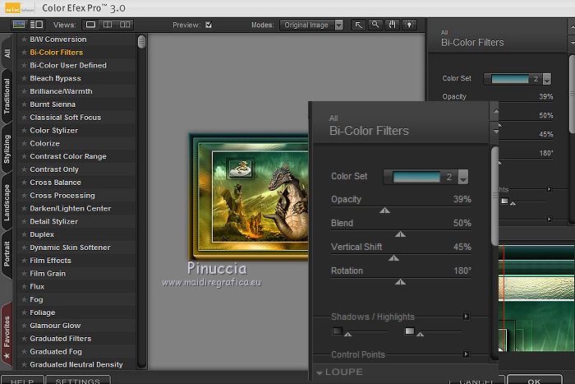Viewport: 575px width, 384px height.
Task: Toggle favorite star for Duplex
Action: [24, 234]
